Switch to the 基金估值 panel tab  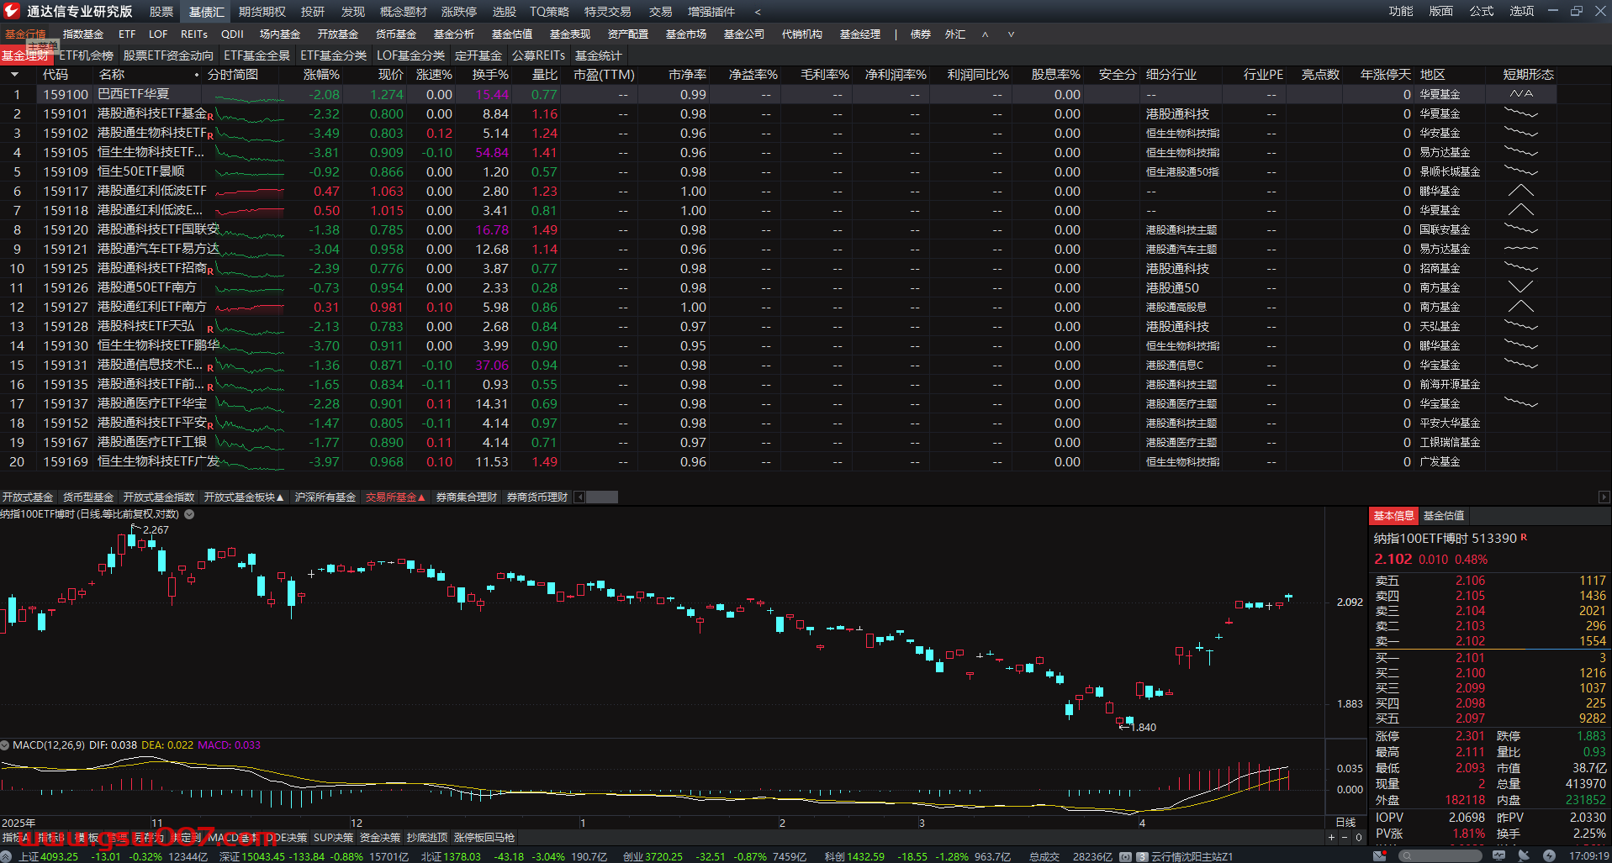coord(1443,516)
